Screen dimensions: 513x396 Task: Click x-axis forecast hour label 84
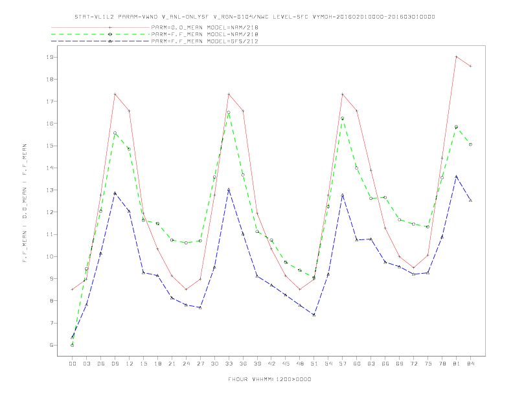[470, 364]
